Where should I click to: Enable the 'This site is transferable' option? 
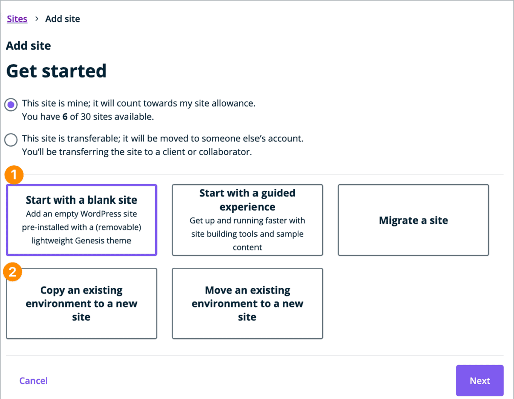(x=11, y=140)
